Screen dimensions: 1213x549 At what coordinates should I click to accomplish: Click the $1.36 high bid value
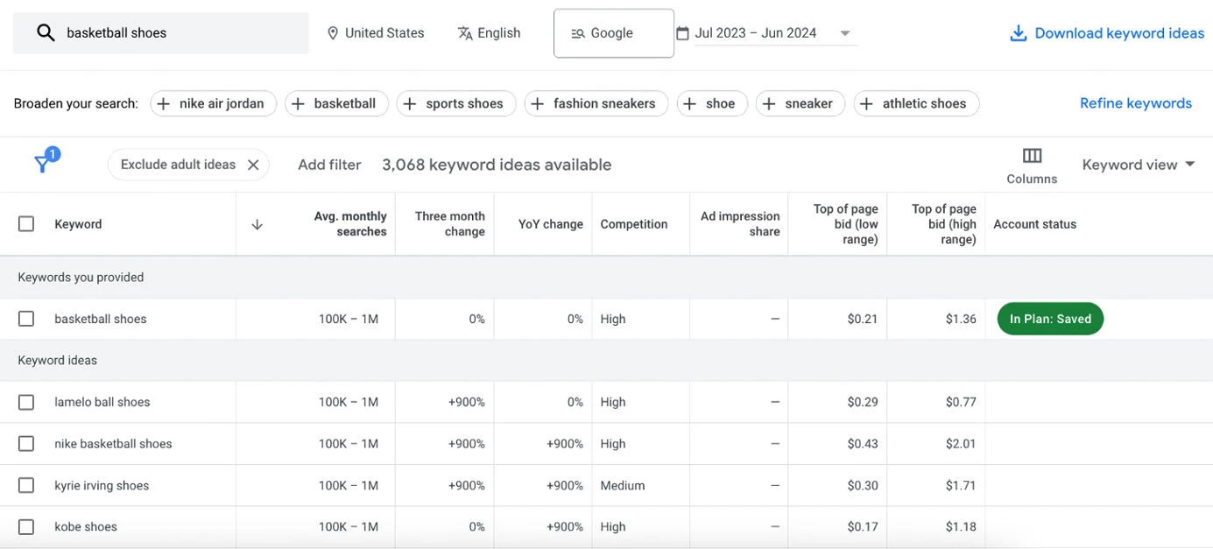(x=961, y=319)
